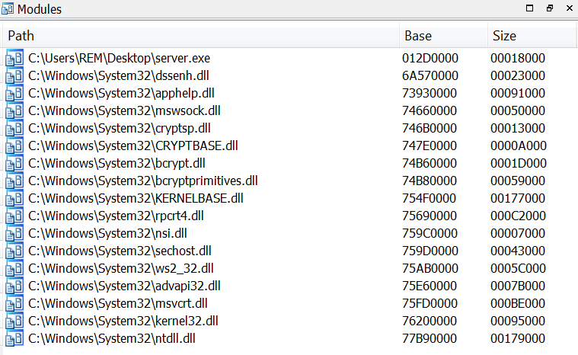This screenshot has width=578, height=355.
Task: Click size value 000C2000
Action: (519, 216)
